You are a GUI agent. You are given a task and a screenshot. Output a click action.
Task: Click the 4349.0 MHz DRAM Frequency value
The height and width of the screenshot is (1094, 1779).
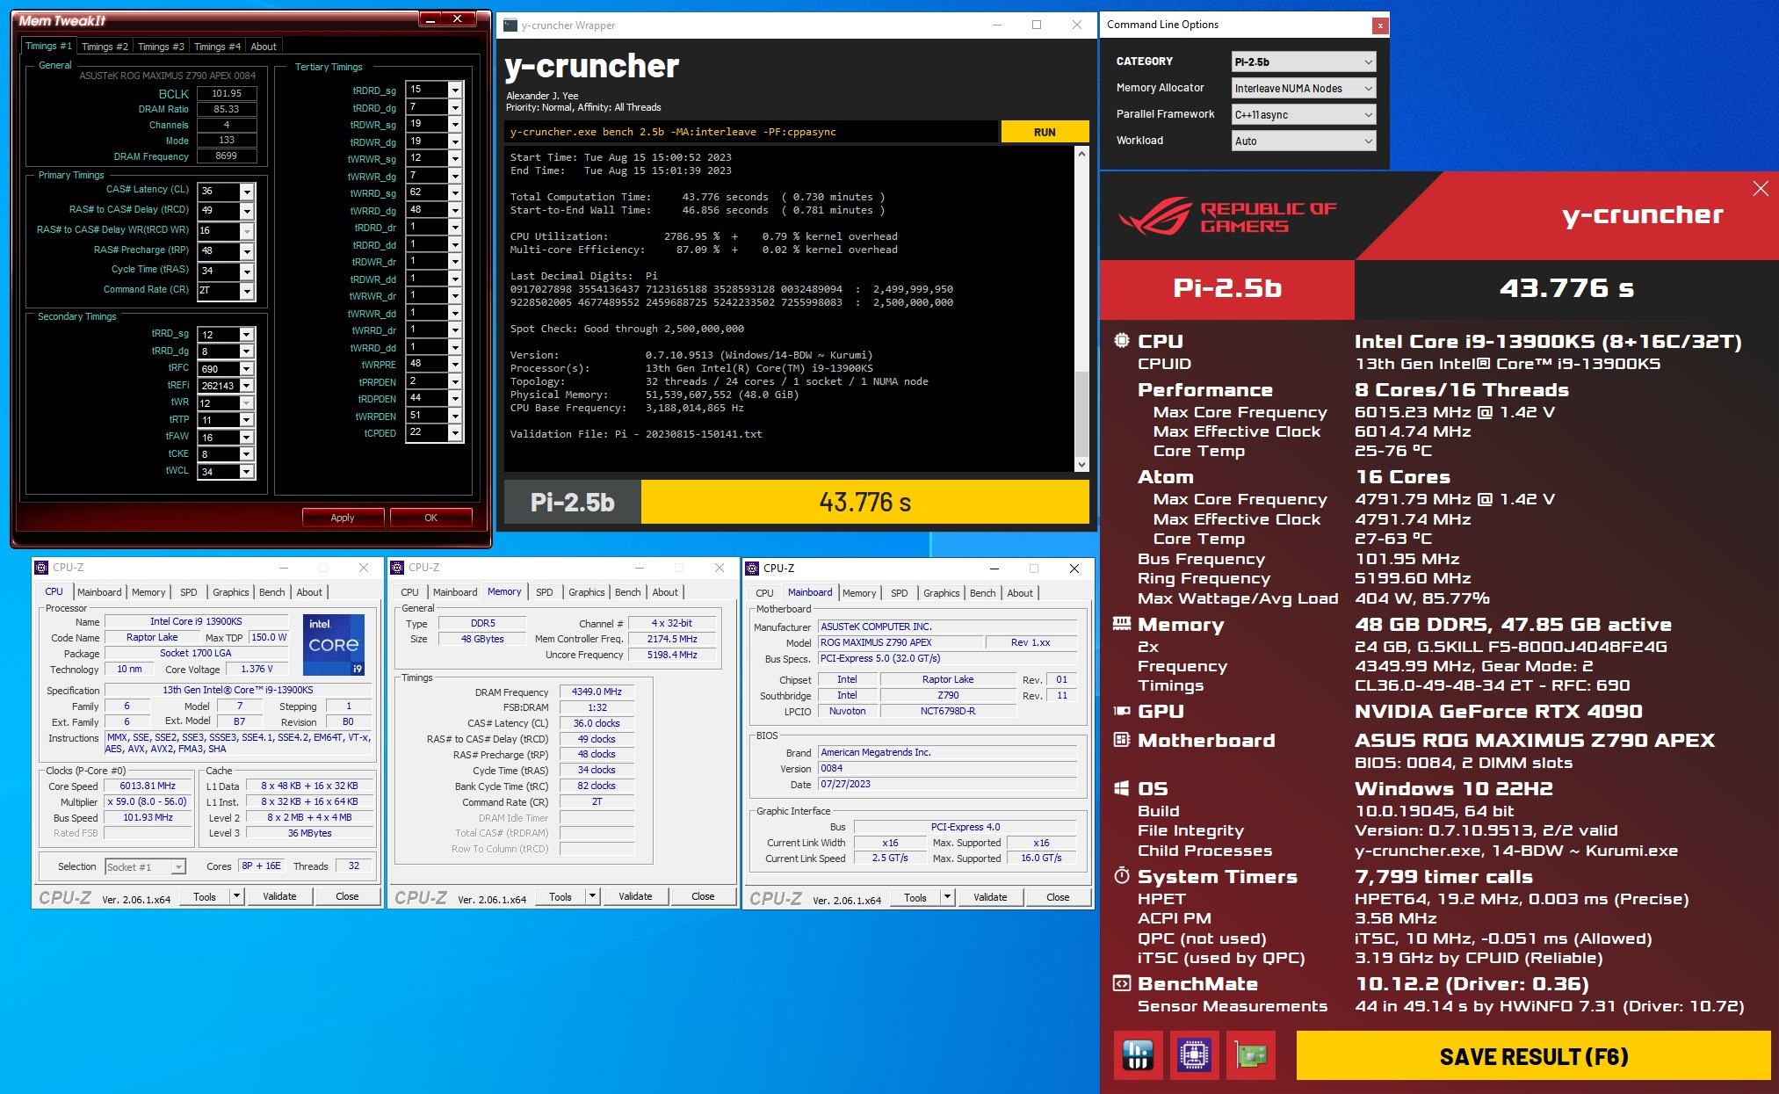[597, 692]
